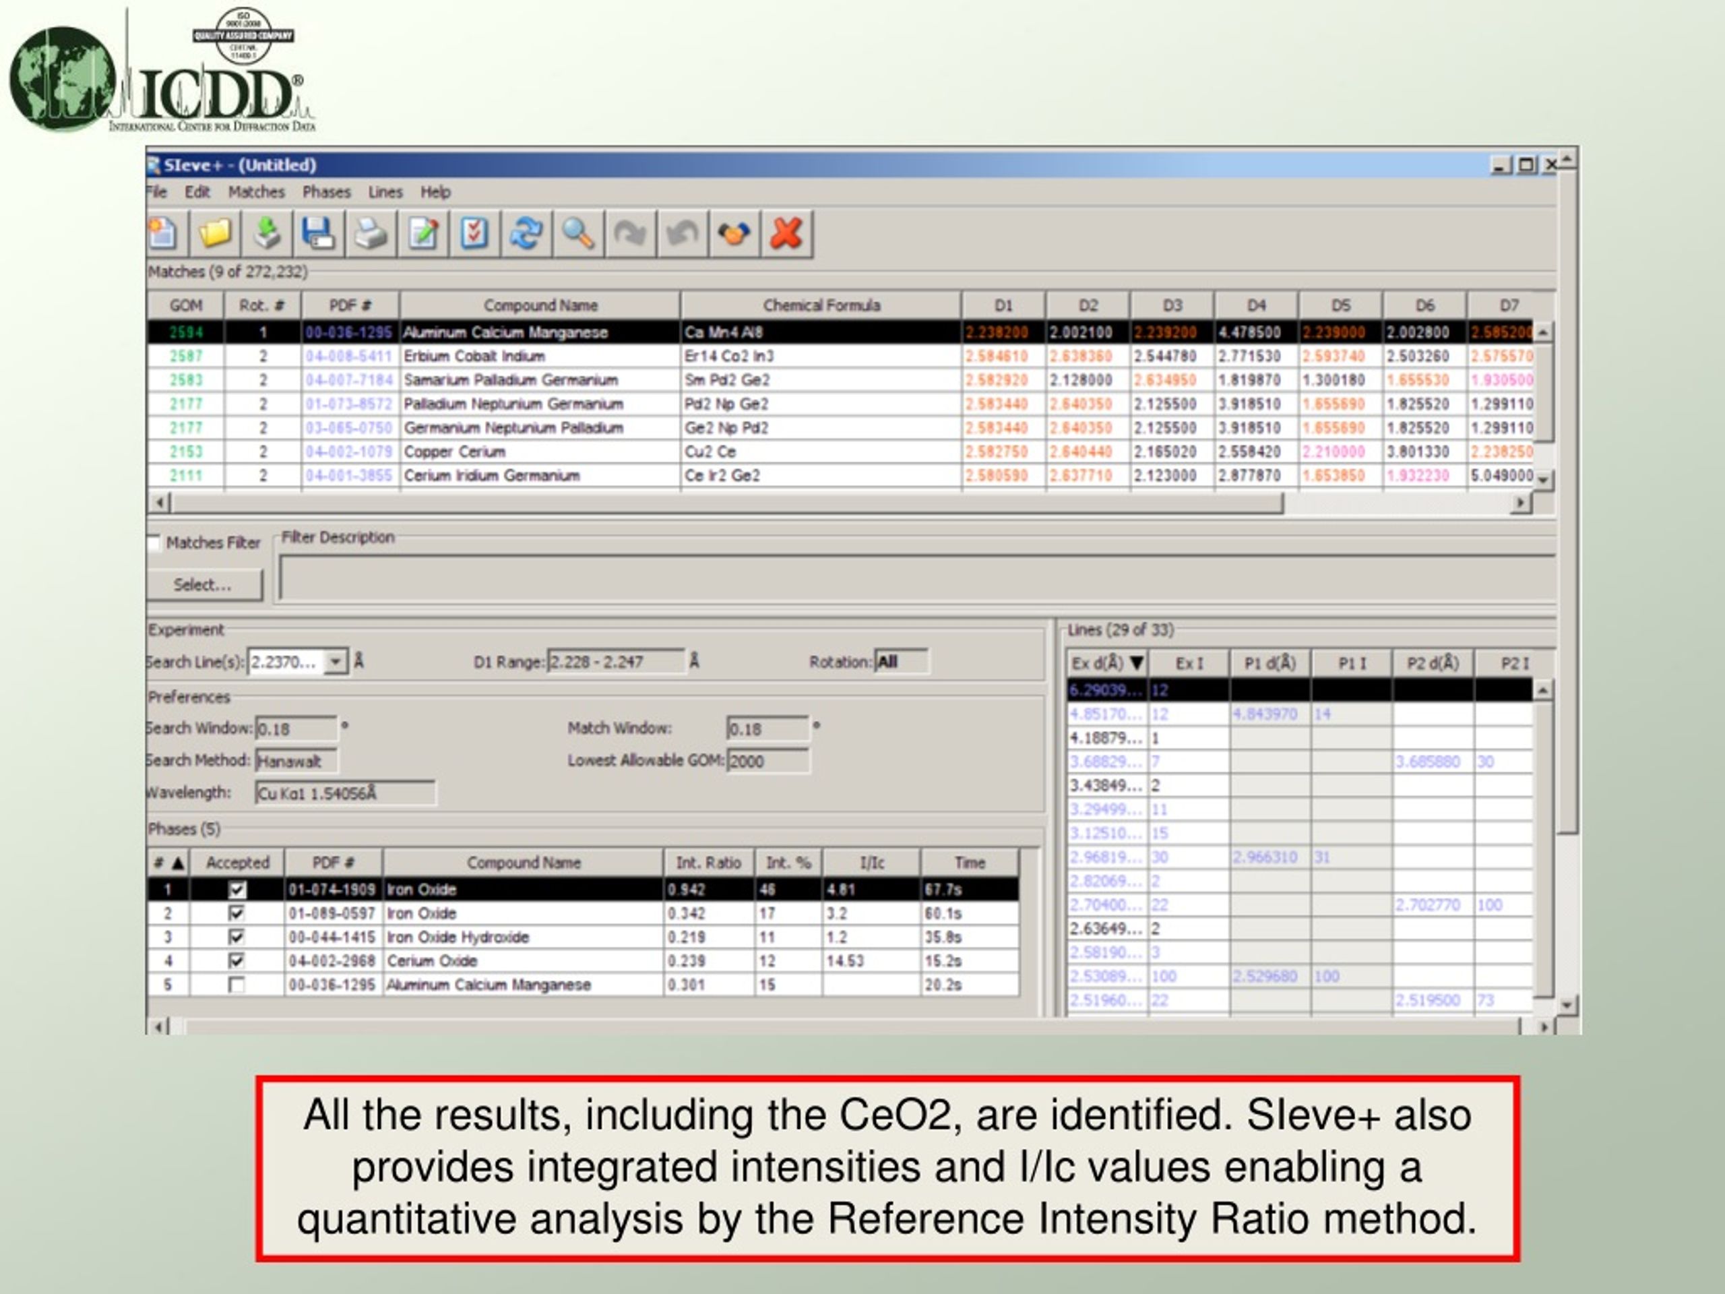This screenshot has width=1725, height=1294.
Task: Uncheck Accepted for Iron Oxide Hydroxide
Action: pos(237,937)
